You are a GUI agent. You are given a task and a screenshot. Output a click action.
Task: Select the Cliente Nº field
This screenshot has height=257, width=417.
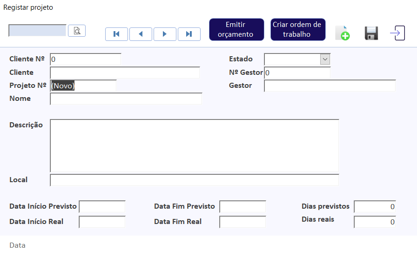tap(86, 59)
